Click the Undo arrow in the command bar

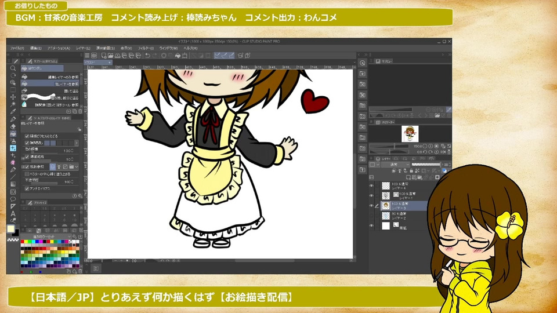[147, 56]
